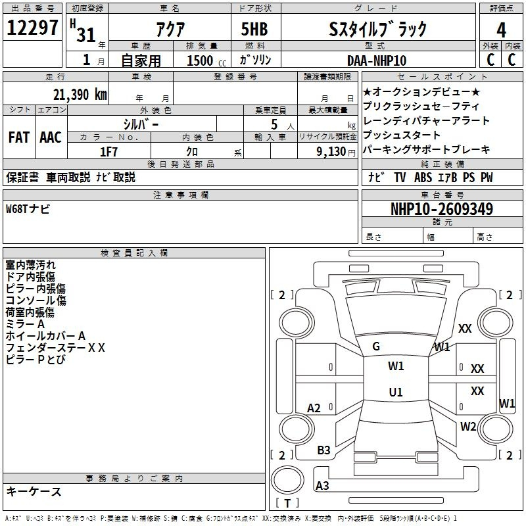The width and height of the screenshot is (526, 526).
Task: Click the inspector note ミラーA
Action: [25, 324]
